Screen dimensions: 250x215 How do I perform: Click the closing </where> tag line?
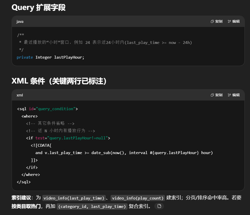coord(31,175)
